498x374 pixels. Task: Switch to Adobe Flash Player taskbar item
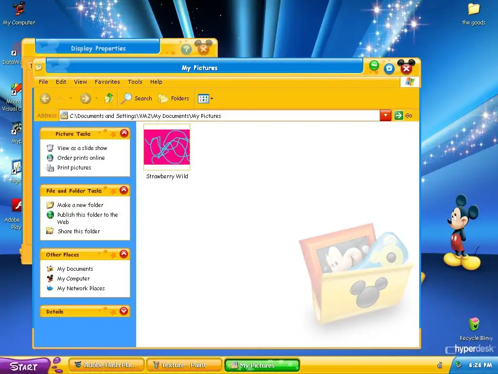[107, 365]
